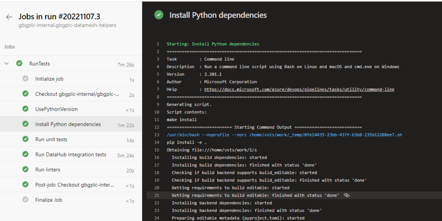Click the gbgplc-internal.gbgplc-datamesh-helpers subtitle
The image size is (442, 221).
[x=67, y=25]
